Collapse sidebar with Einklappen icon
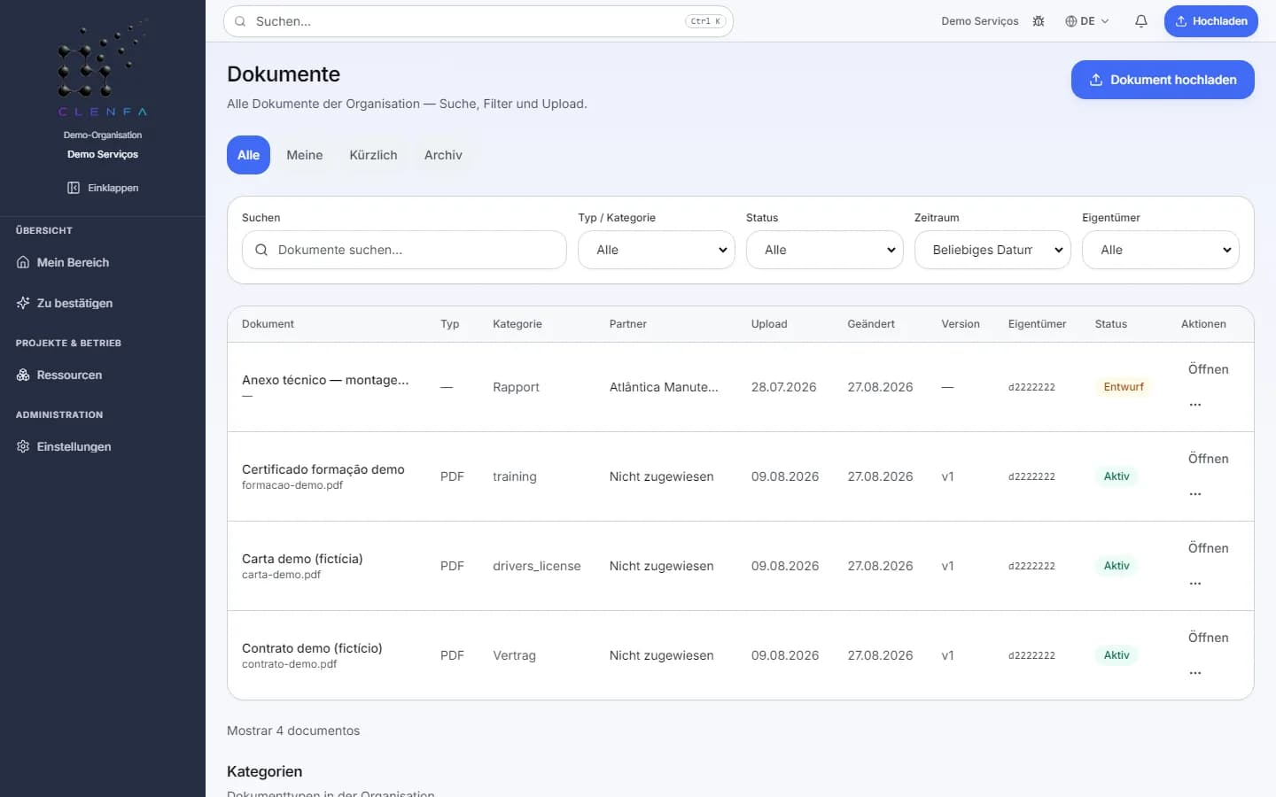 click(74, 188)
